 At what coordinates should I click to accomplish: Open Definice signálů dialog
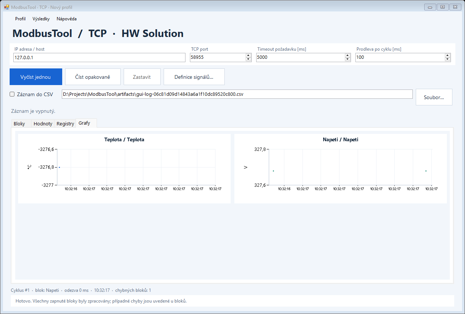pyautogui.click(x=194, y=77)
